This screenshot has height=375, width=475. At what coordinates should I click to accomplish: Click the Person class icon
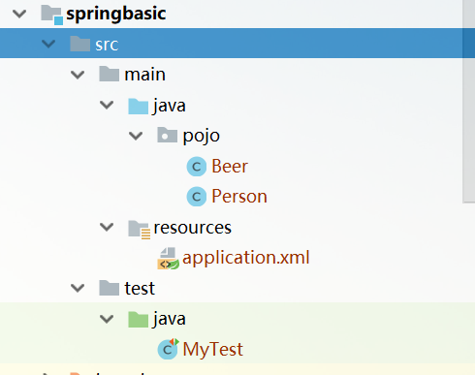pyautogui.click(x=197, y=197)
